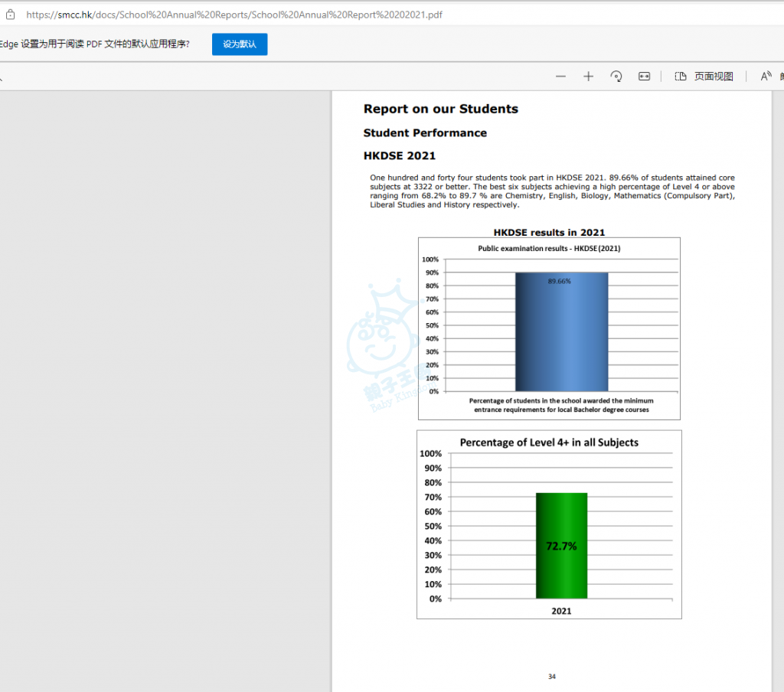Click heading 'Report on our Students'
The height and width of the screenshot is (692, 784).
pyautogui.click(x=440, y=109)
